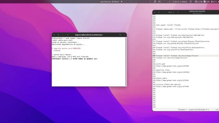This screenshot has height=123, width=219.
Task: Click 'flatpak run com.discordapp.Discord' line
Action: (171, 58)
